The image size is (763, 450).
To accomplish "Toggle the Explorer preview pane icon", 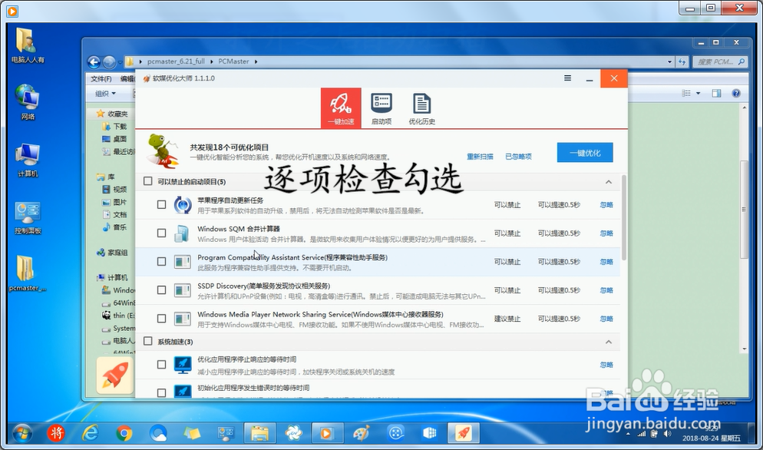I will point(716,94).
